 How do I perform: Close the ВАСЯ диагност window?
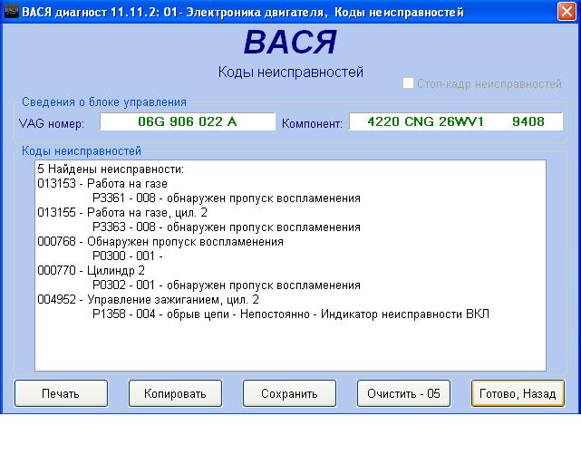(x=566, y=12)
